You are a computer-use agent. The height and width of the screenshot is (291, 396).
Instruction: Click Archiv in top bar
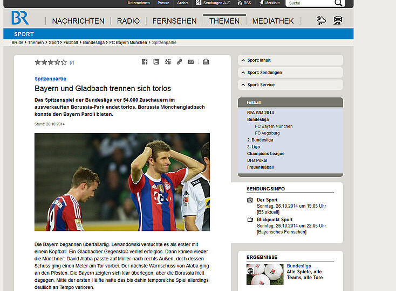click(x=182, y=3)
